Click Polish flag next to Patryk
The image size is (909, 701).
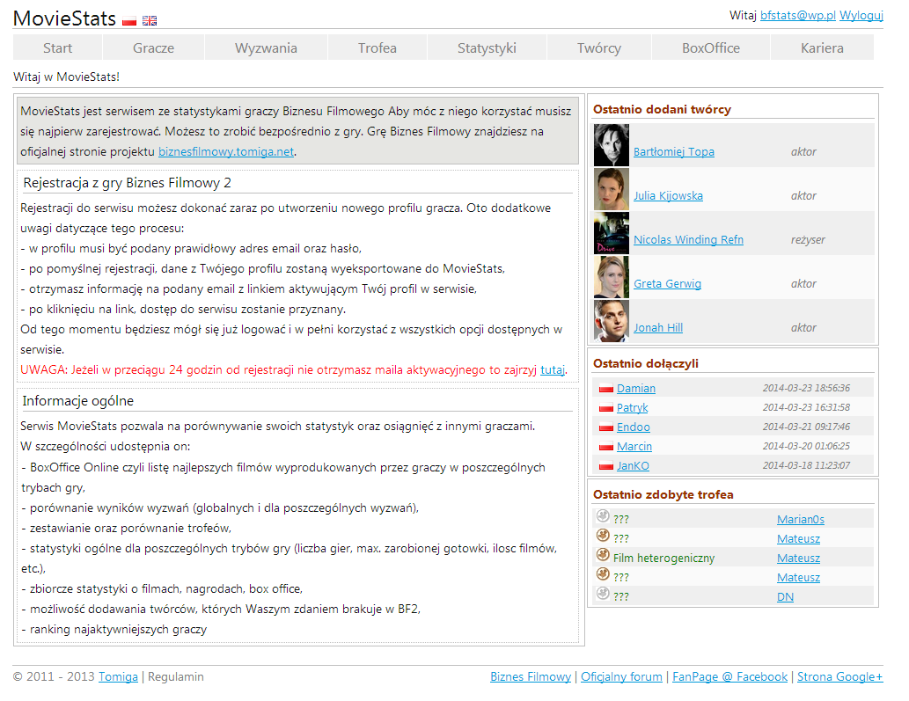coord(605,408)
